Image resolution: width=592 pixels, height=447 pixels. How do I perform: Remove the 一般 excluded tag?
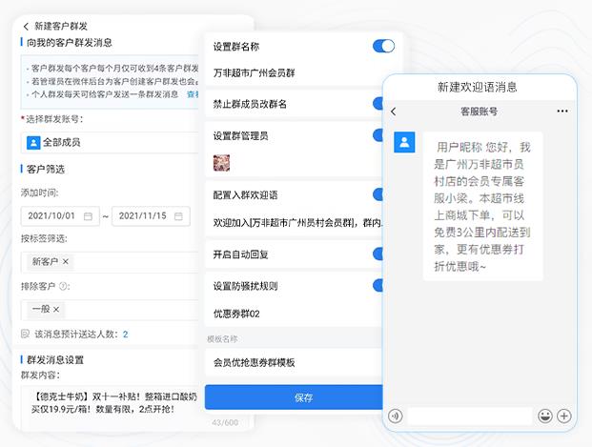(56, 309)
